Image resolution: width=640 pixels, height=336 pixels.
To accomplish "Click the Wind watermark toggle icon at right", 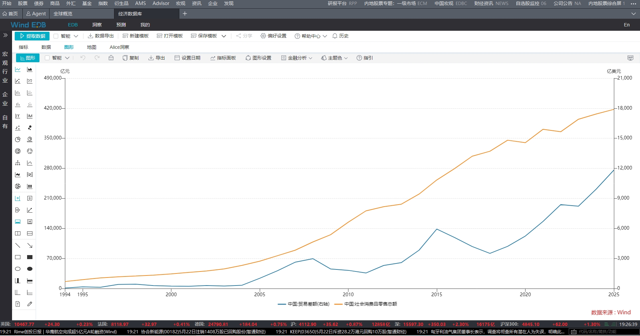I will 631,58.
